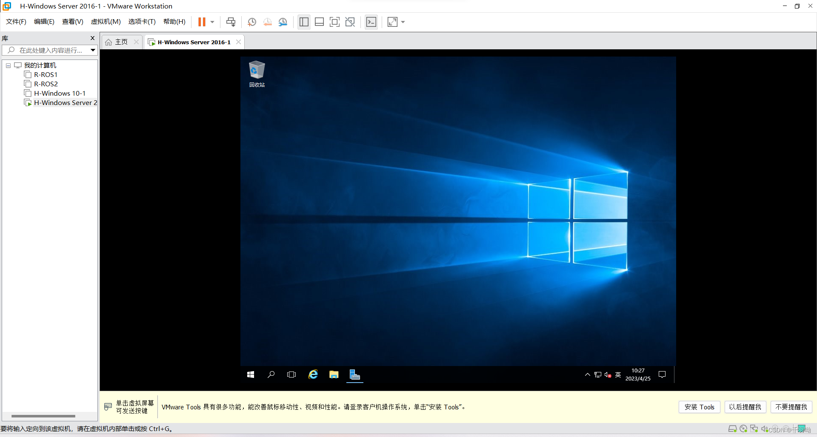Toggle the library sidebar view
This screenshot has height=437, width=817.
(304, 22)
